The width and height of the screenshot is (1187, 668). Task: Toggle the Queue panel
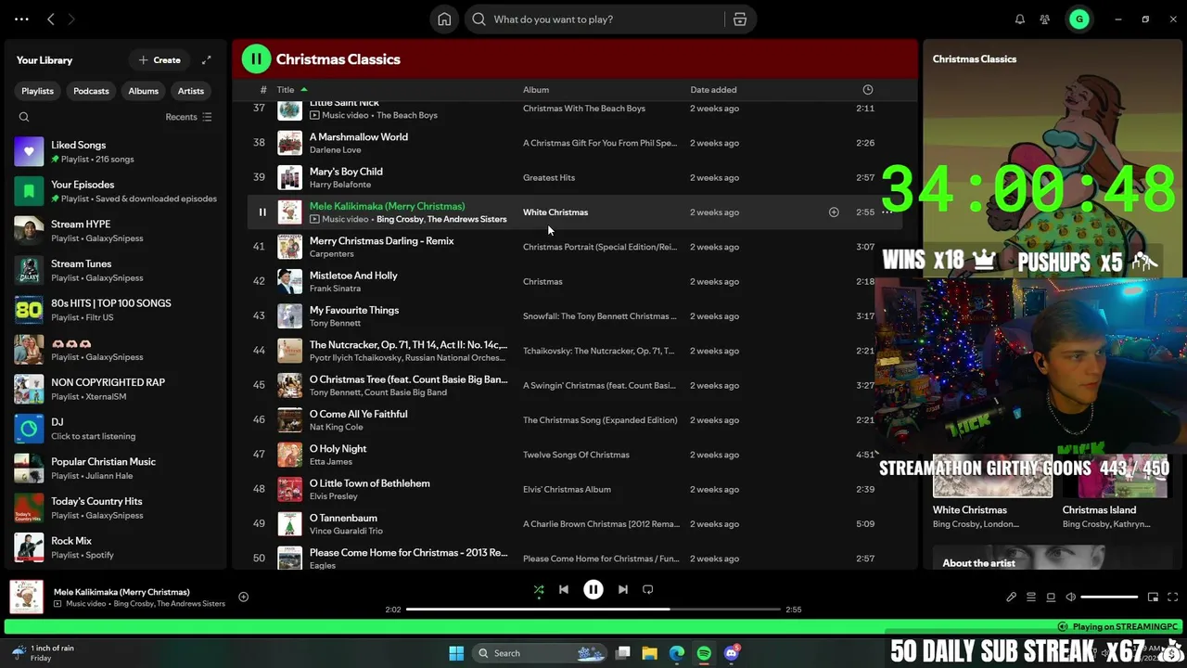(1031, 597)
